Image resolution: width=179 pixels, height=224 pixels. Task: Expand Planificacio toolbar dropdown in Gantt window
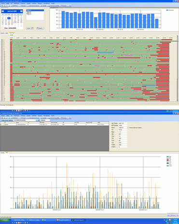click(x=19, y=6)
